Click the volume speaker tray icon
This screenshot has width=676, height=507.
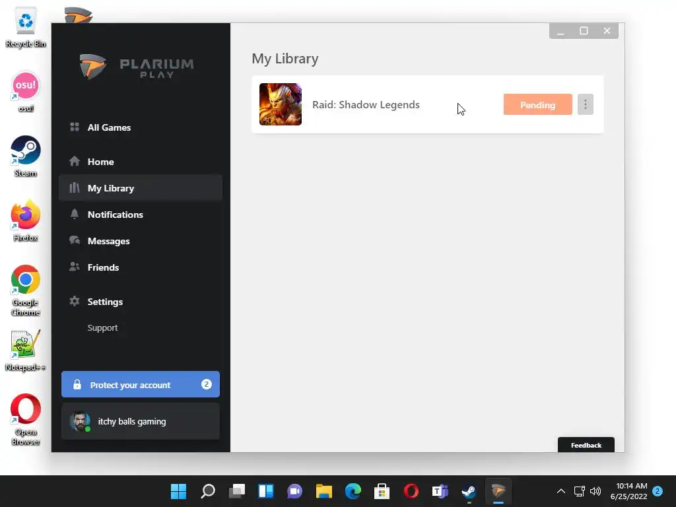pos(595,491)
